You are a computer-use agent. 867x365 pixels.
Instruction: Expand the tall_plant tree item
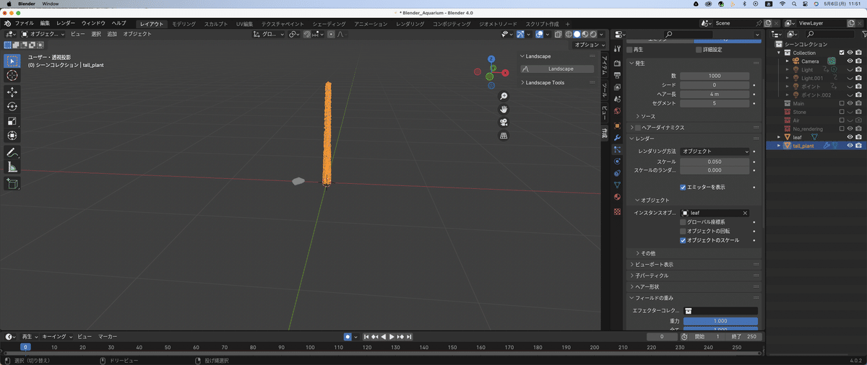pos(779,145)
